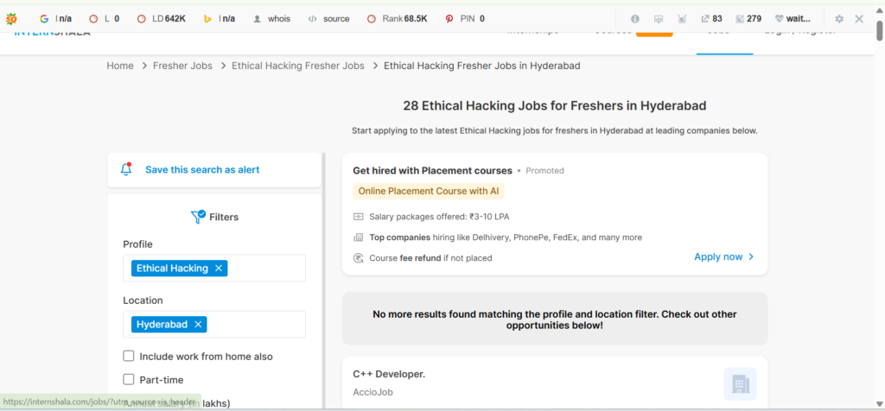The width and height of the screenshot is (885, 411).
Task: Click the alert bell icon
Action: click(126, 169)
